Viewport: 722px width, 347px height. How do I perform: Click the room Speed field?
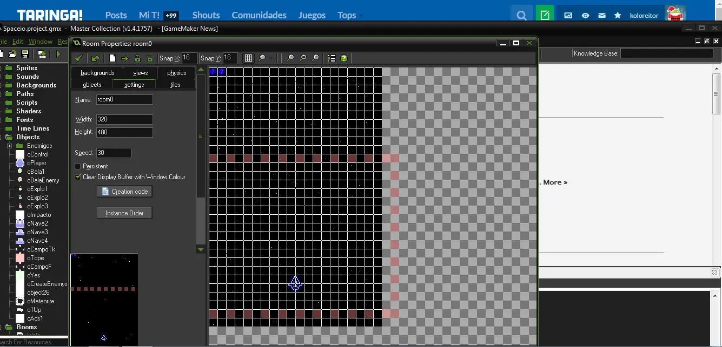[114, 153]
